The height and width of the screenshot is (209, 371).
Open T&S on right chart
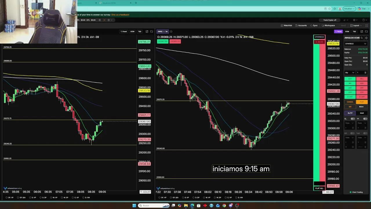(x=354, y=31)
